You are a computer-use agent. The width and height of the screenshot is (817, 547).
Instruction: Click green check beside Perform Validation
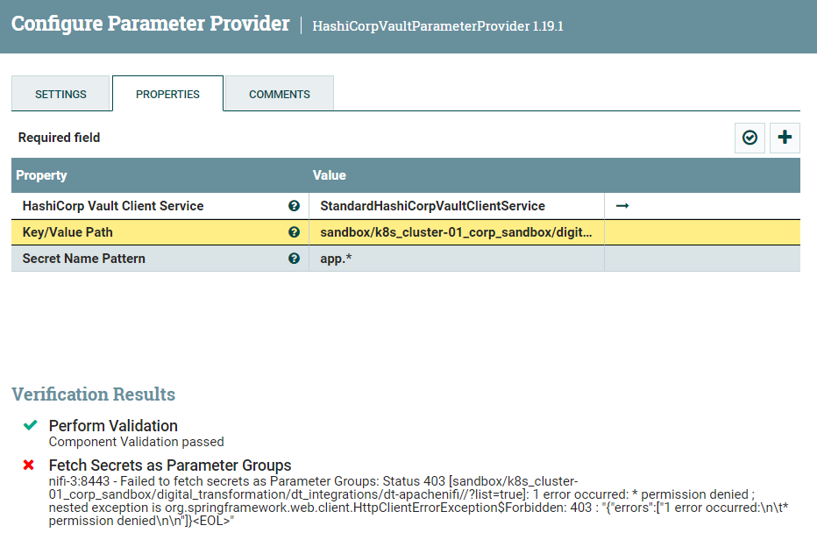[x=31, y=425]
